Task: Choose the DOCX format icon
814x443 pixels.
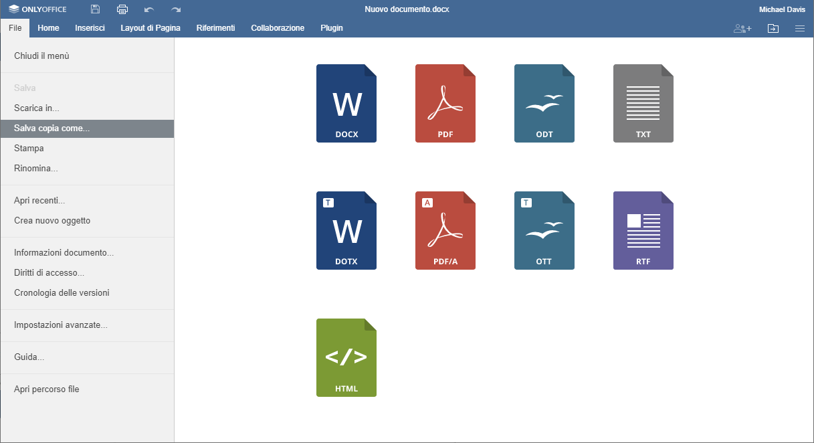Action: click(346, 103)
